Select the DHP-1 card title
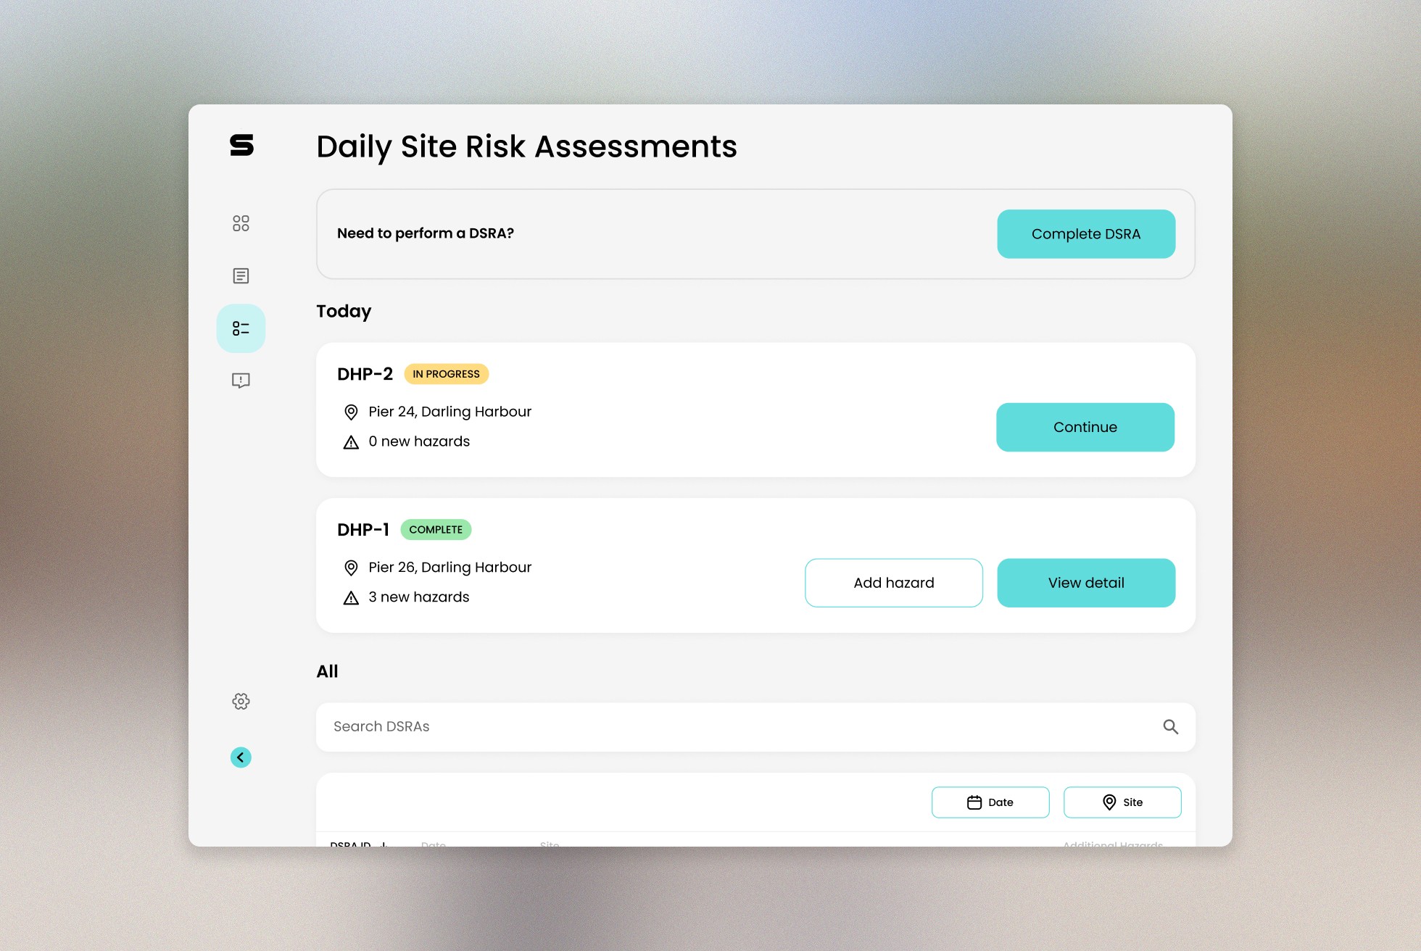Image resolution: width=1421 pixels, height=951 pixels. click(363, 530)
